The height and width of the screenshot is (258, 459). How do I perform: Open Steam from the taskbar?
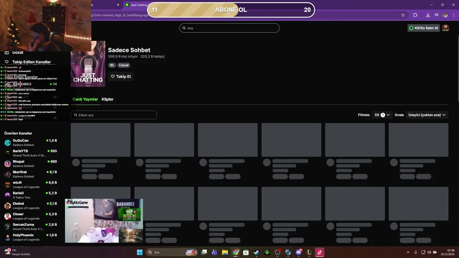click(256, 252)
